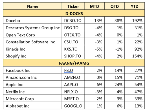Click the YTD column header
Image resolution: width=147 pixels, height=112 pixels.
point(135,6)
